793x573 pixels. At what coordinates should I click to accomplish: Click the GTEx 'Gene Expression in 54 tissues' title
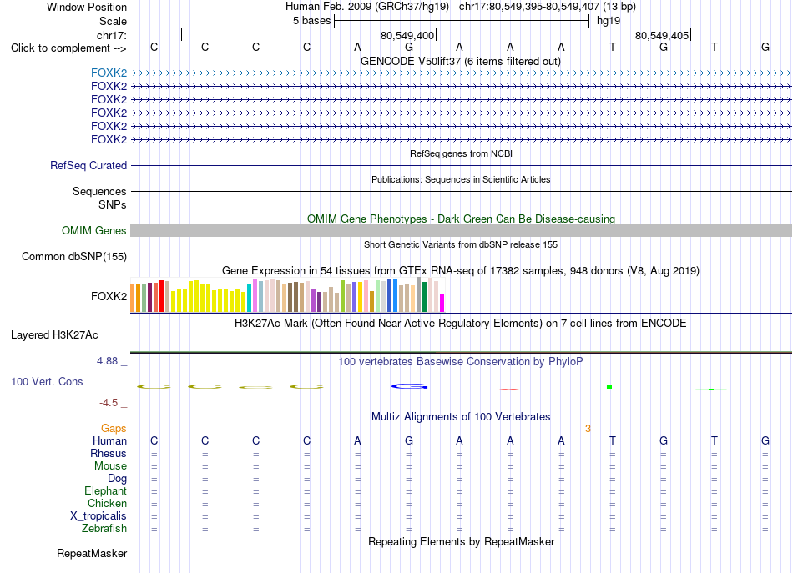[461, 271]
